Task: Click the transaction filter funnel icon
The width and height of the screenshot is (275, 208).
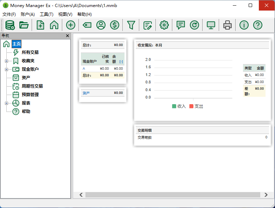Action: [131, 25]
